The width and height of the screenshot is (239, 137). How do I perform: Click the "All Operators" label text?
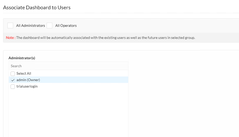pyautogui.click(x=66, y=25)
